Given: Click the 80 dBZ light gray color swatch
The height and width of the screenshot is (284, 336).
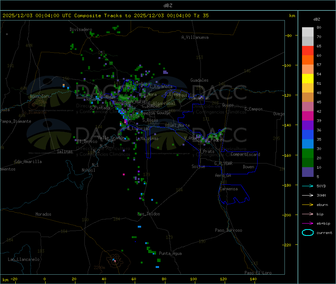Looking at the screenshot, I should tap(308, 32).
